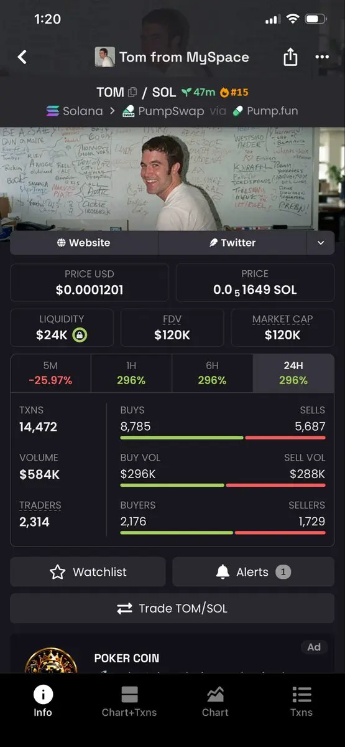Image resolution: width=345 pixels, height=747 pixels.
Task: Add token to Watchlist
Action: [x=88, y=572]
